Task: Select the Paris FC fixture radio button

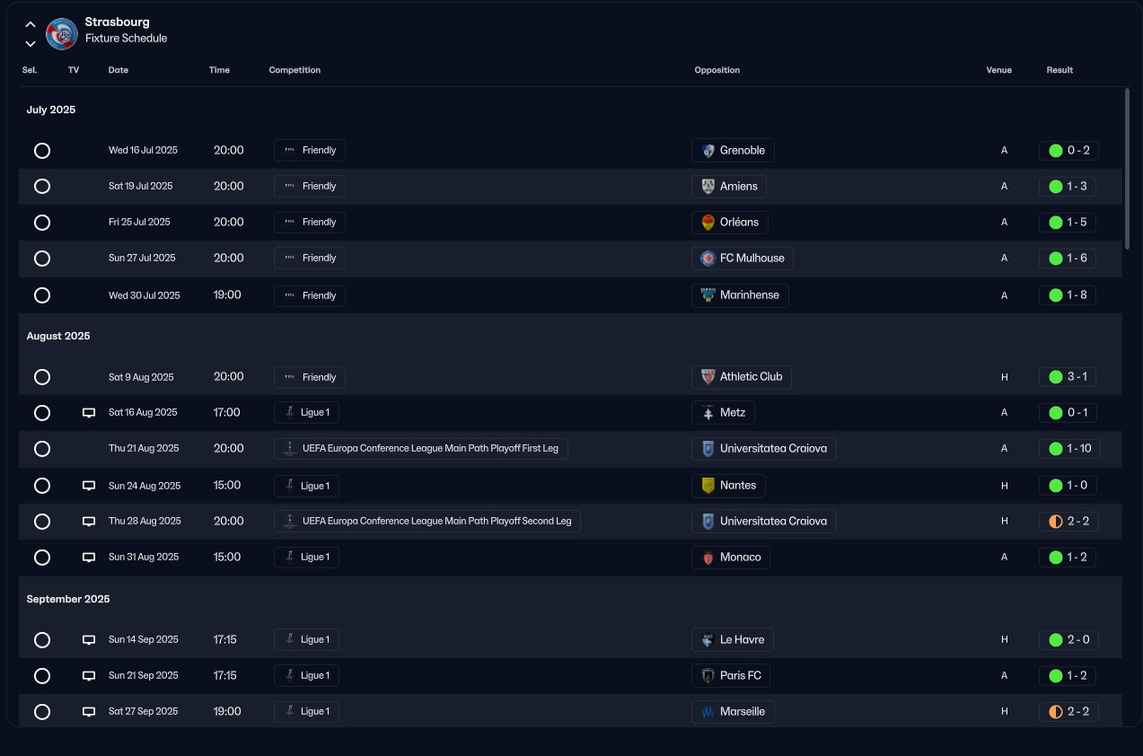Action: tap(42, 676)
